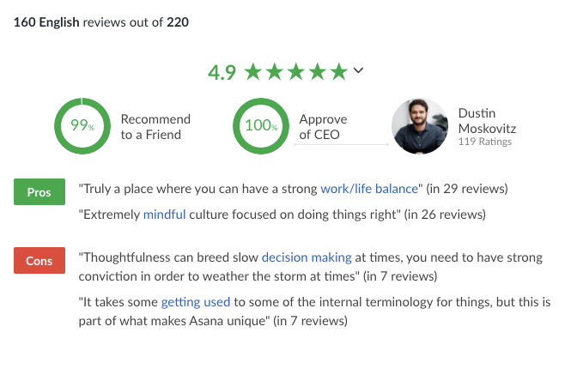Click the green Pros label

39,192
